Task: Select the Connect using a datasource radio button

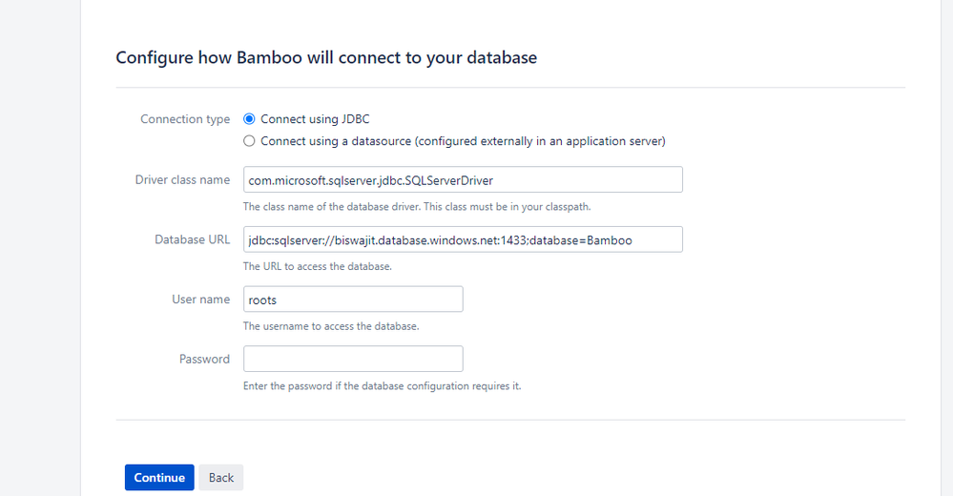Action: point(250,141)
